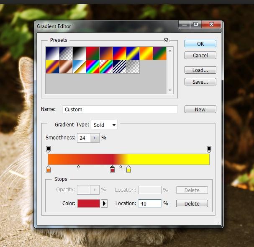Choose the black-to-white gradient preset
Image resolution: width=254 pixels, height=247 pixels.
[79, 53]
